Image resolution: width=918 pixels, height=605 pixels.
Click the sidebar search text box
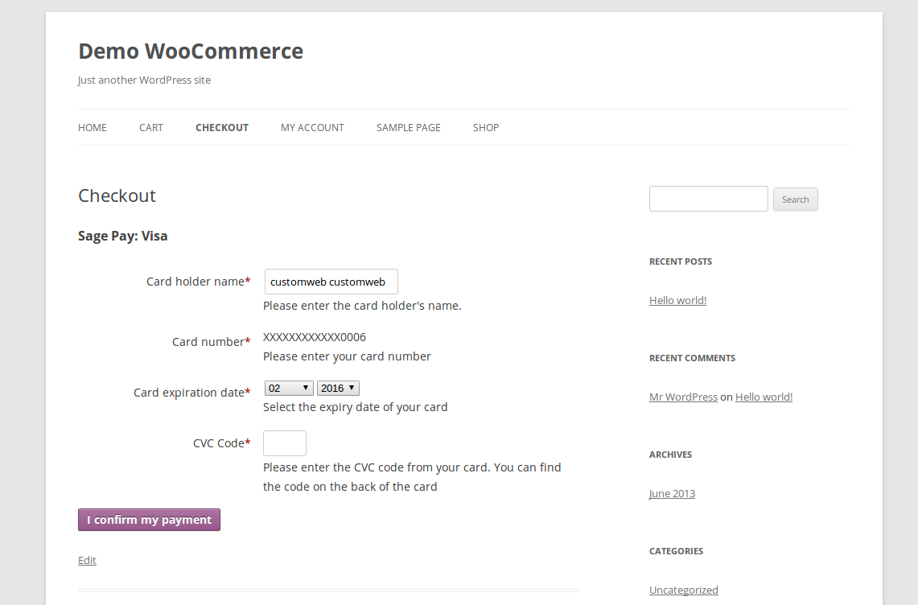pos(708,199)
